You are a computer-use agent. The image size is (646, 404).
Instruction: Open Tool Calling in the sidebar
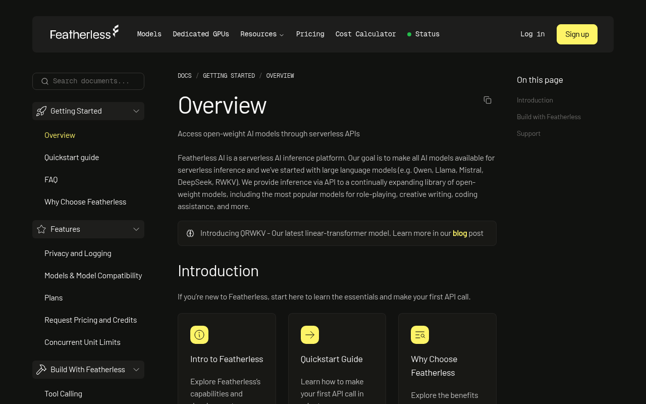[63, 394]
